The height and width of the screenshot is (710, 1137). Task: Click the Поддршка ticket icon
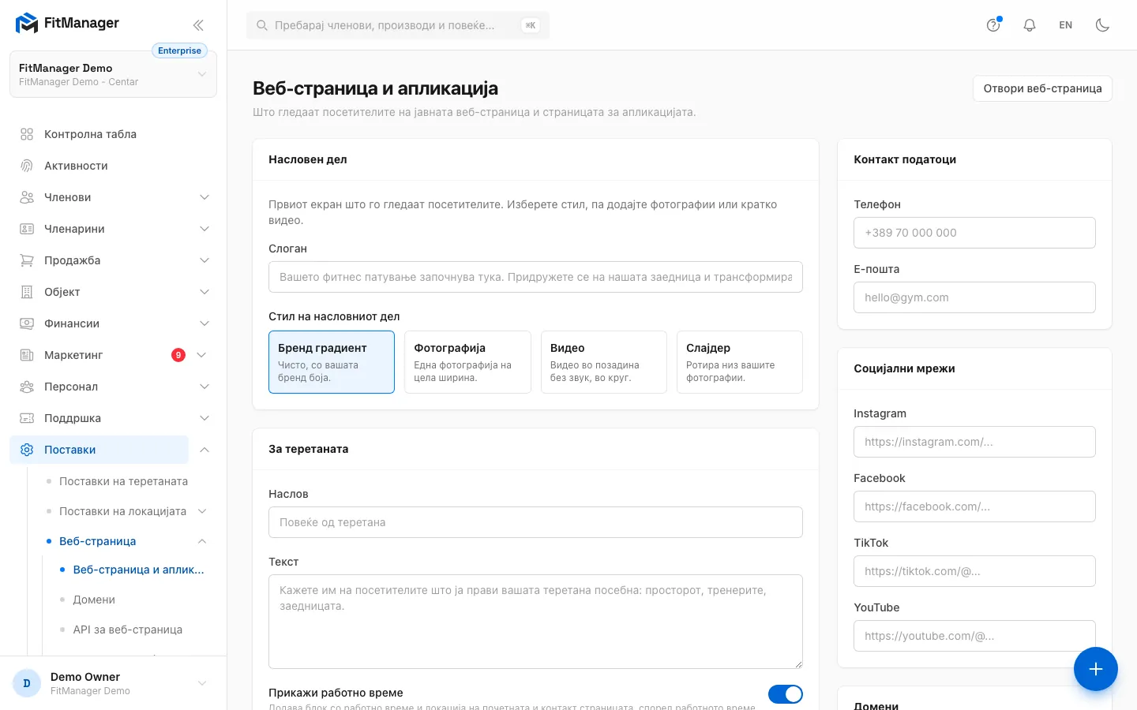(27, 418)
